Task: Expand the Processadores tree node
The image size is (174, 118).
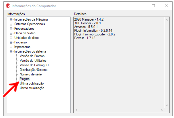Action: pos(11,29)
